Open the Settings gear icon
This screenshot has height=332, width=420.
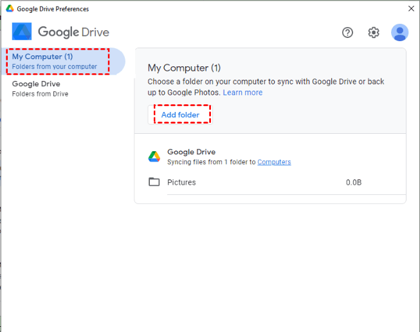[374, 32]
